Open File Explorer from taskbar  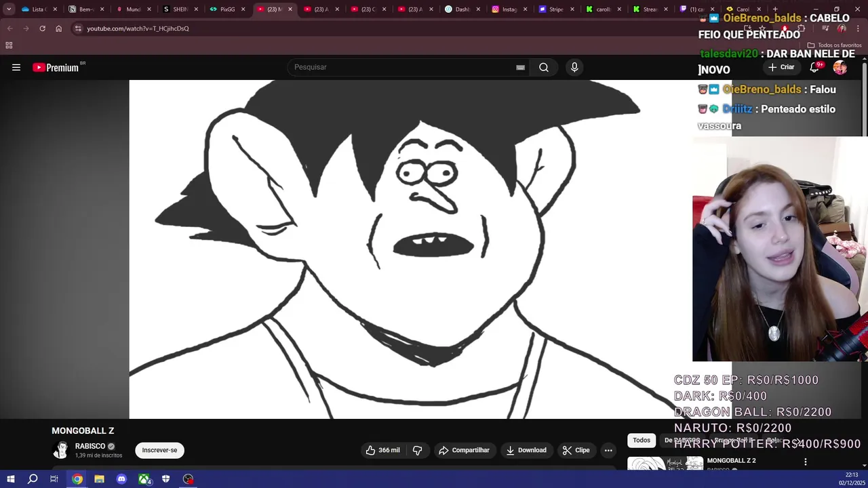99,479
